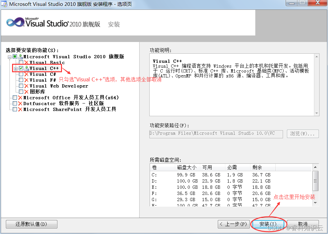Viewport: 328px width, 234px height.
Task: Click the installer icon in the title bar
Action: tap(4, 4)
